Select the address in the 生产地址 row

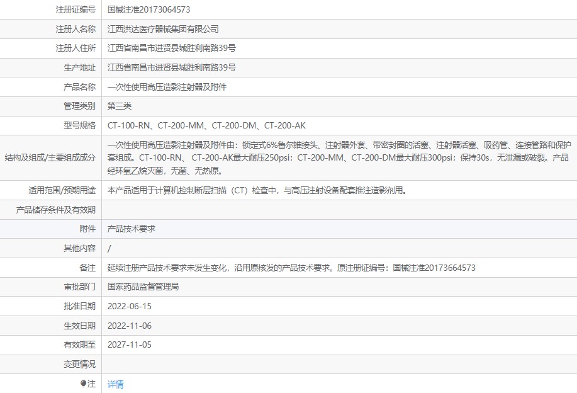pos(172,67)
